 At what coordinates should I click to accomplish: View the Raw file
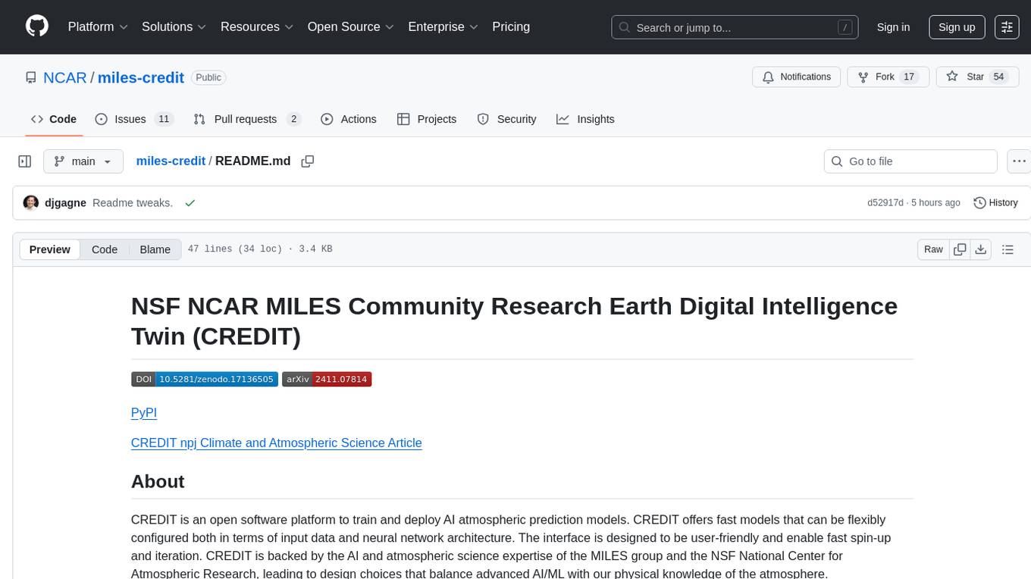933,249
